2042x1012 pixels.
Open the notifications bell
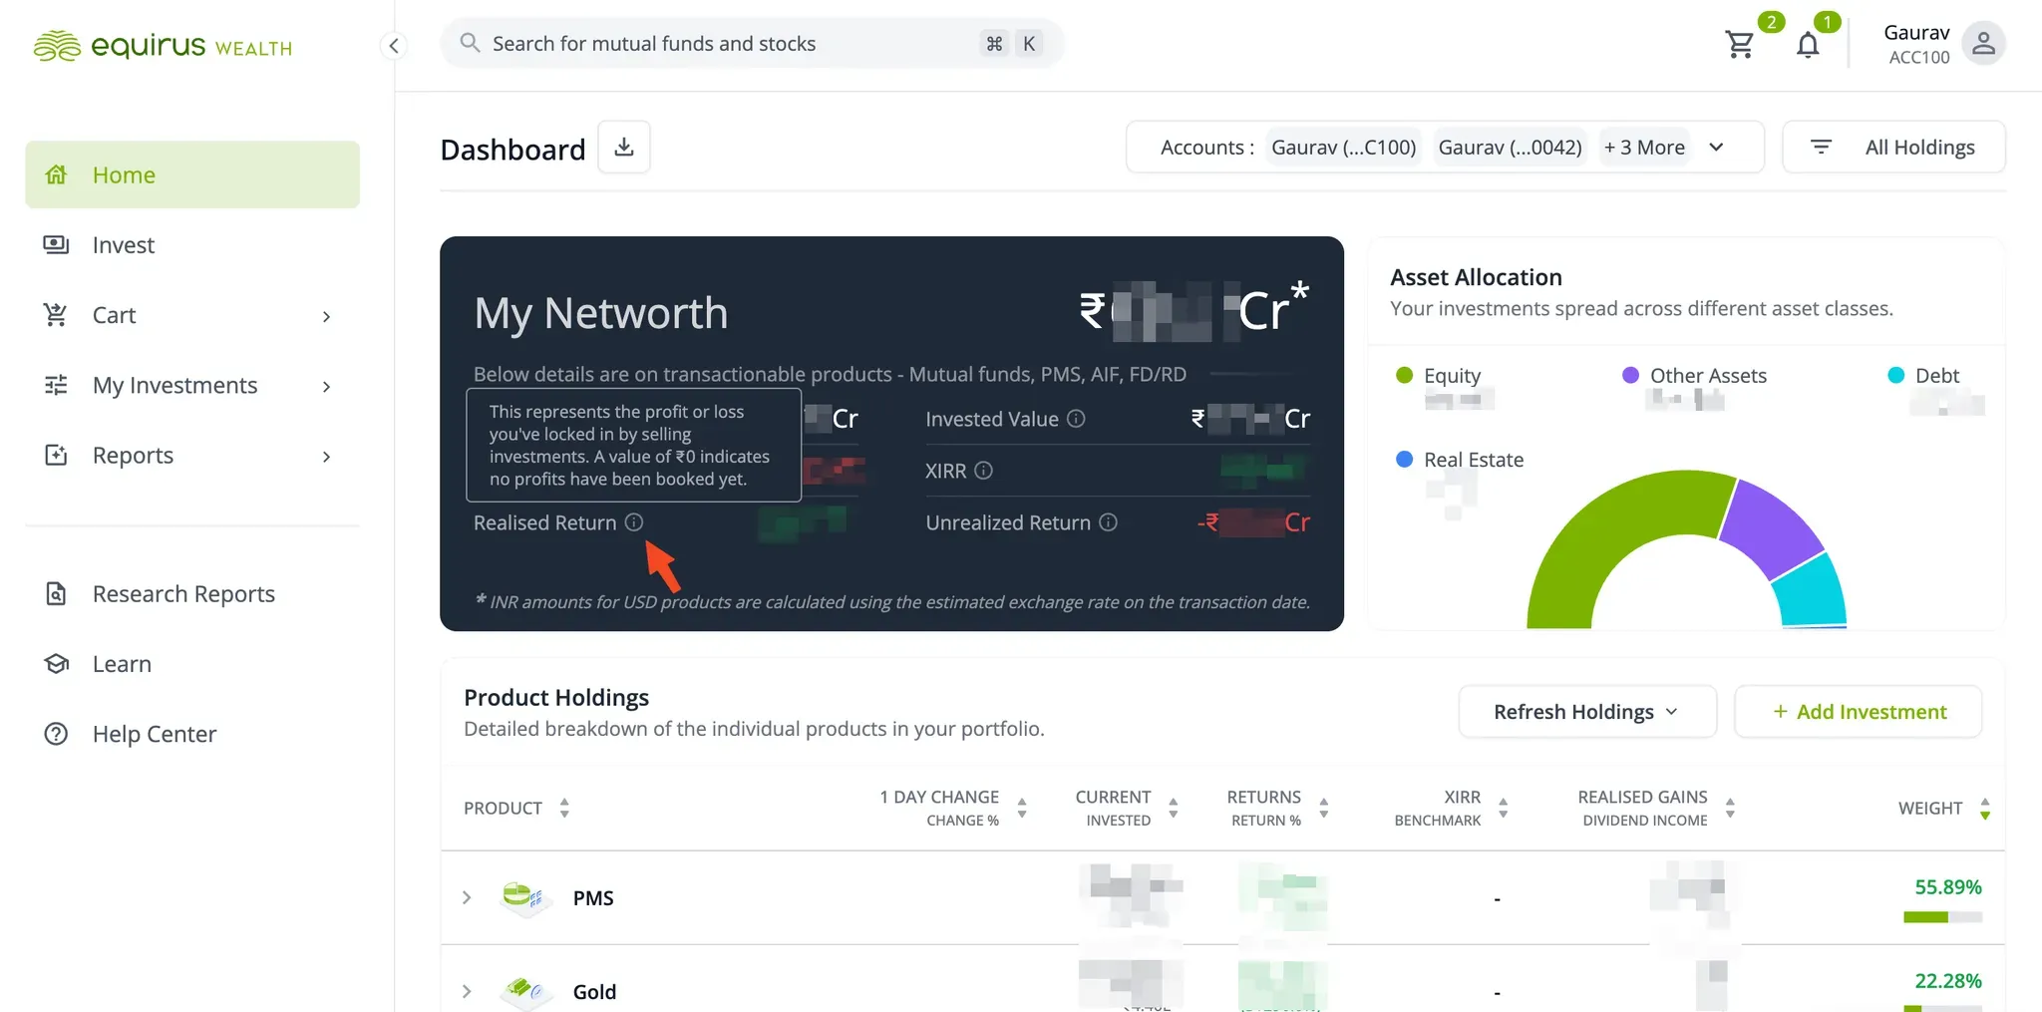(x=1808, y=45)
